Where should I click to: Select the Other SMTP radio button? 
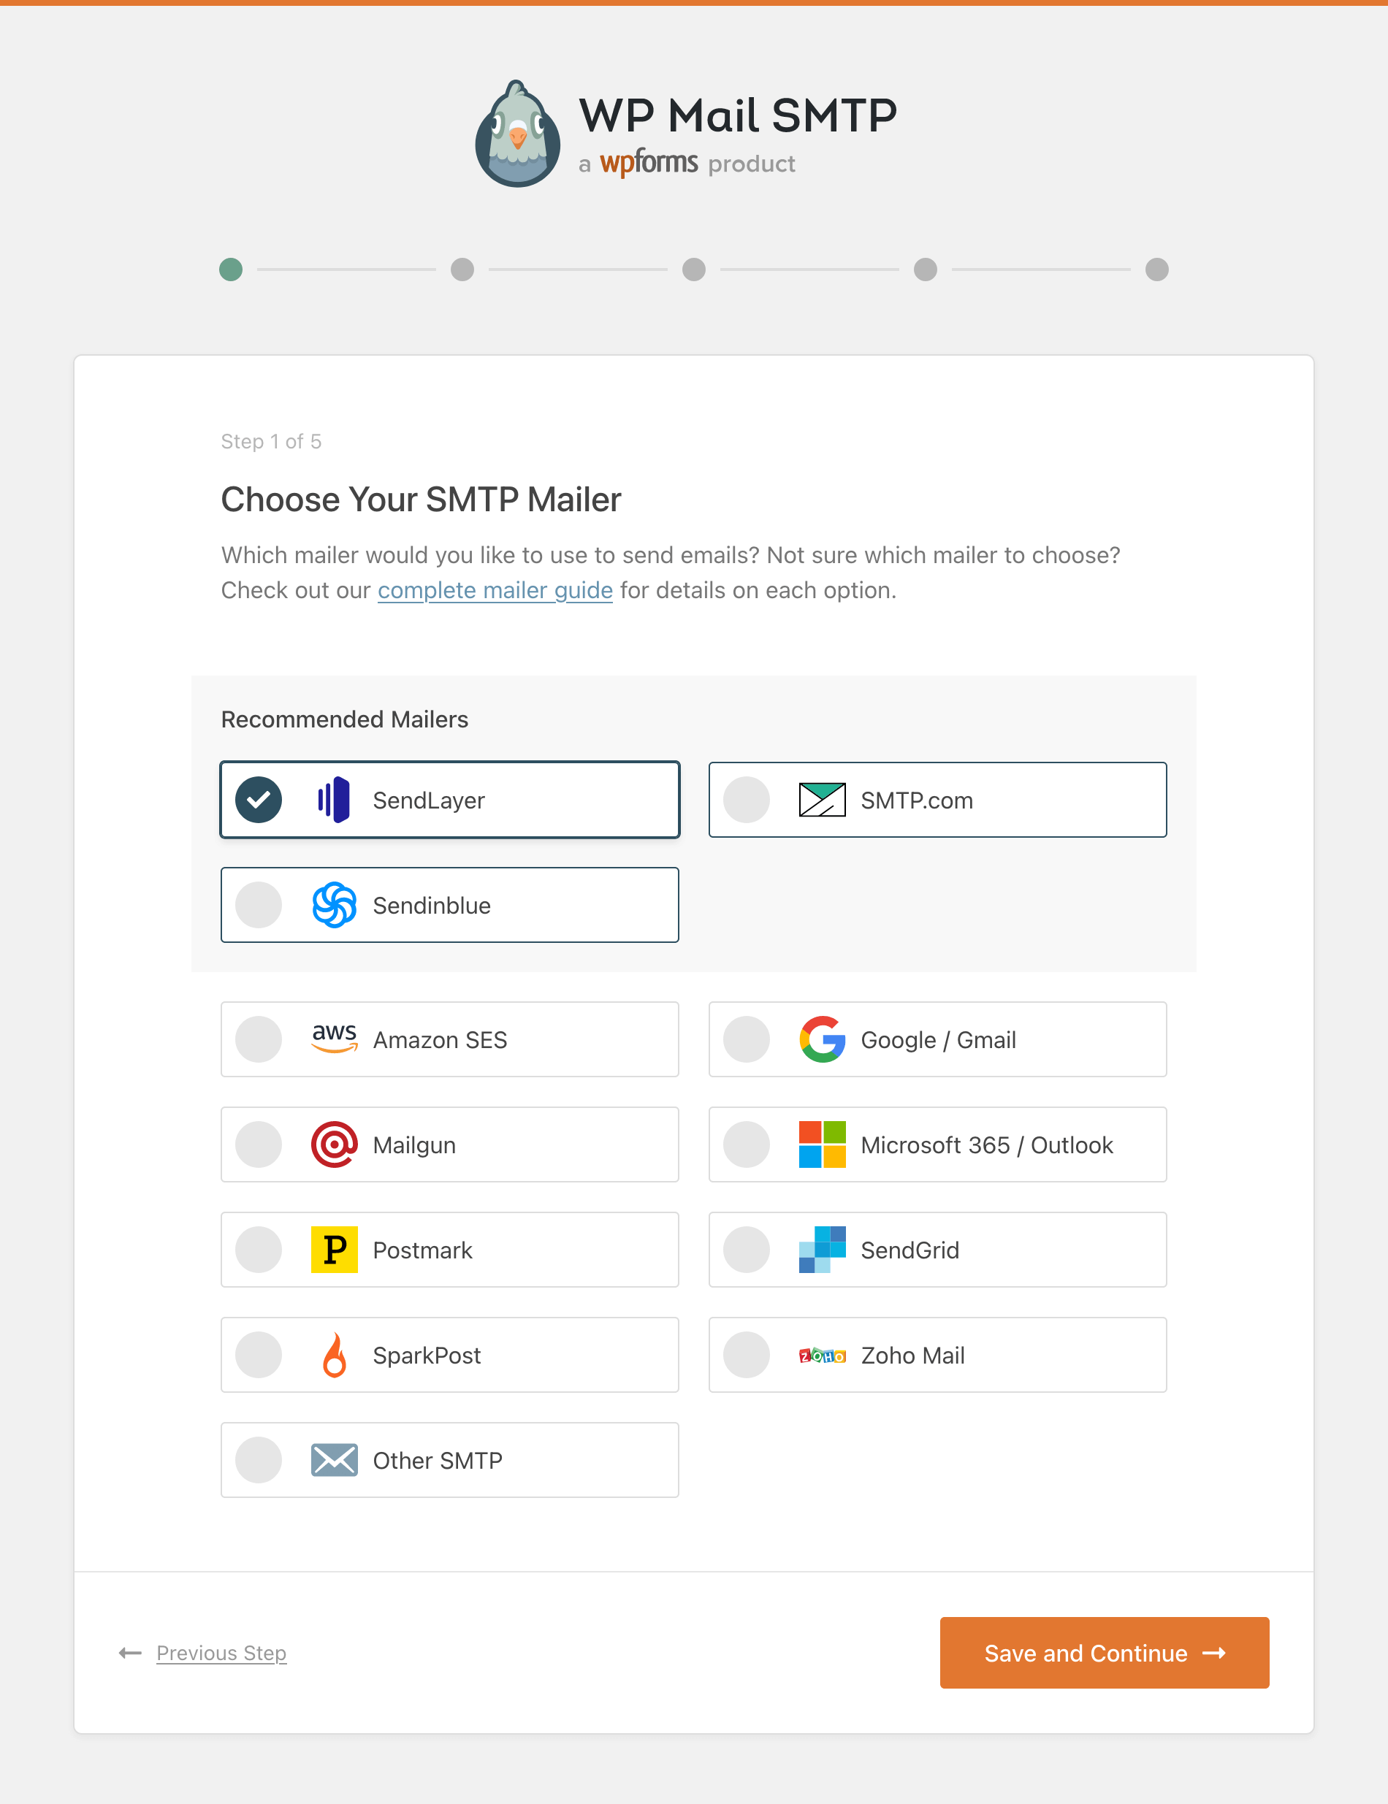pyautogui.click(x=259, y=1459)
